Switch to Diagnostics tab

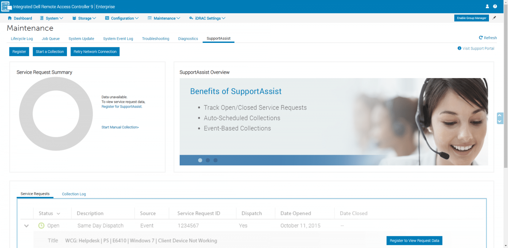188,39
